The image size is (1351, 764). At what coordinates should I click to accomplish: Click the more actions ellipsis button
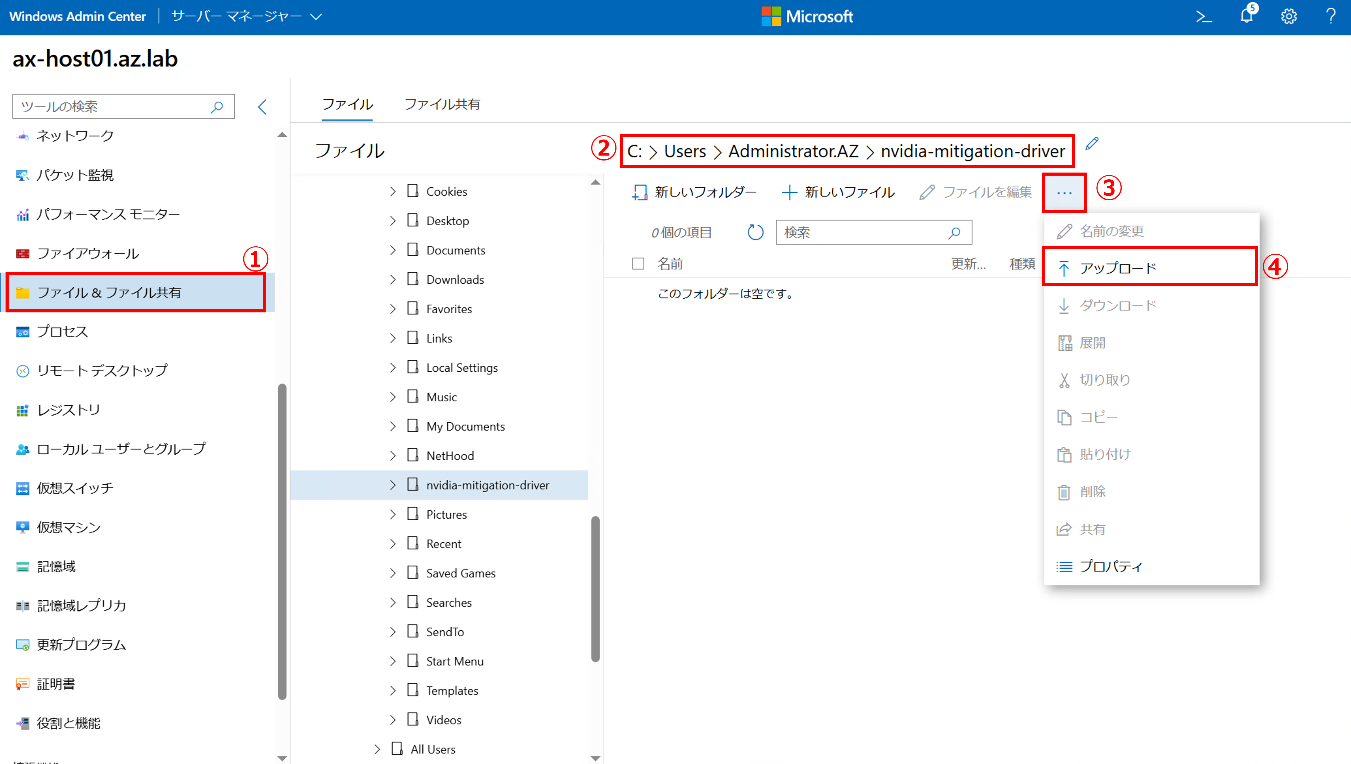(x=1064, y=193)
